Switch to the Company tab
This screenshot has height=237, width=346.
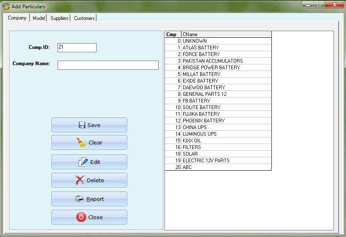click(17, 18)
